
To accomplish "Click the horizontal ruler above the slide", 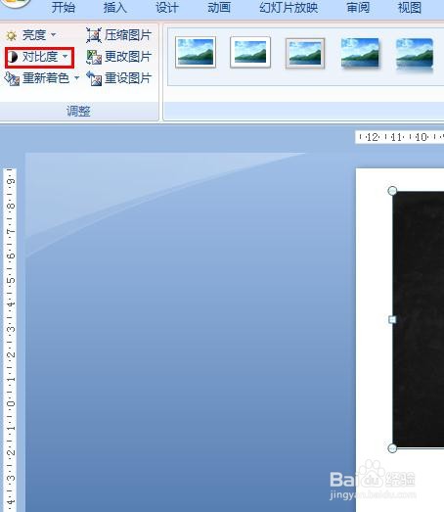I will point(399,137).
